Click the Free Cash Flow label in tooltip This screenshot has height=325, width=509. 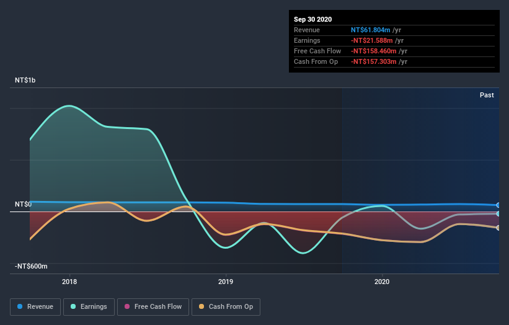[317, 51]
